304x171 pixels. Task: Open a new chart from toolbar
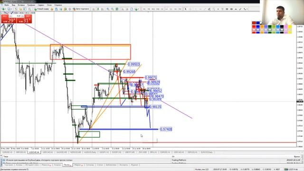[3, 9]
